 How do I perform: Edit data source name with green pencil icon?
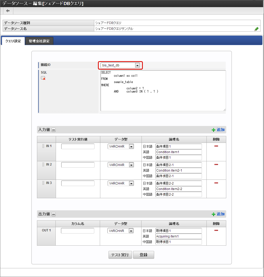tap(256, 29)
